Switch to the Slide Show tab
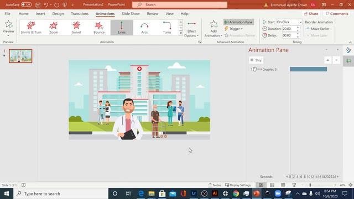The height and width of the screenshot is (199, 354). tap(131, 13)
